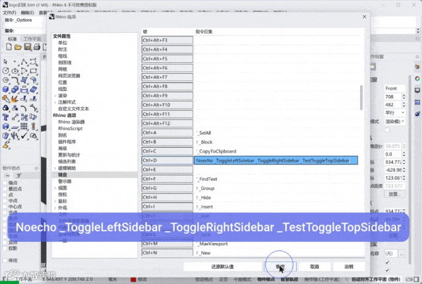Switch to the 标准 toolbar tab

tap(12, 39)
